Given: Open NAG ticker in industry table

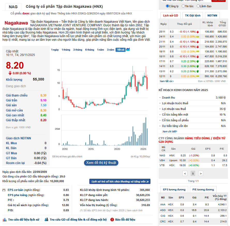Looking at the screenshot, I should [162, 156].
